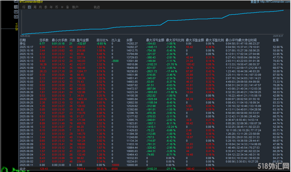This screenshot has width=291, height=172.
Task: Click the top minimize icon in sidebar
Action: point(16,2)
